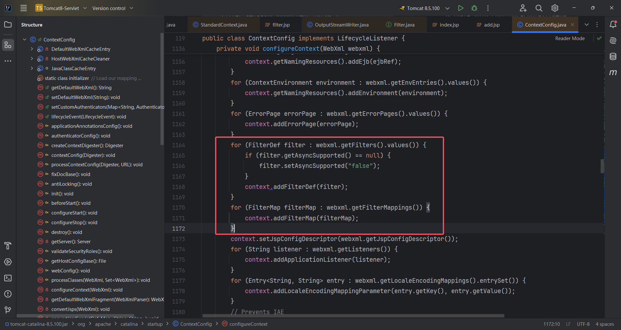Click the editor horizontal scrollbar
621x330 pixels.
(353, 316)
